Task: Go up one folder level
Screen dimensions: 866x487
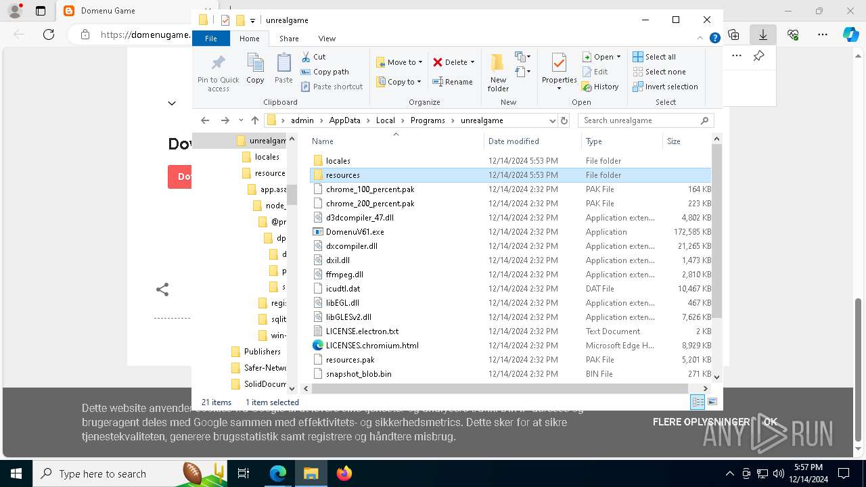Action: click(254, 120)
